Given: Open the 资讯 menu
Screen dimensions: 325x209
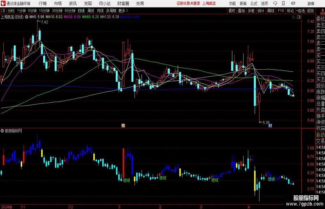Looking at the screenshot, I should pos(73,3).
